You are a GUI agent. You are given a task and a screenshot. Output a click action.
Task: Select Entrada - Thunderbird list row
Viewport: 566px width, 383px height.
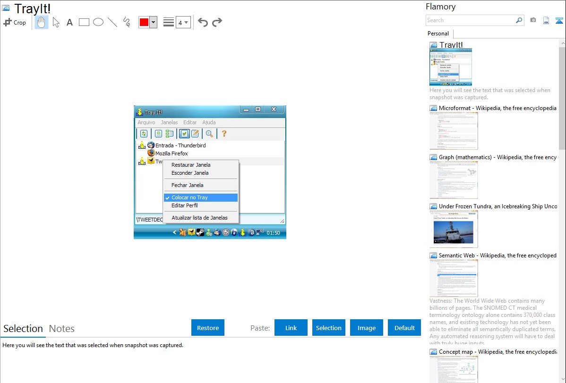(x=210, y=145)
